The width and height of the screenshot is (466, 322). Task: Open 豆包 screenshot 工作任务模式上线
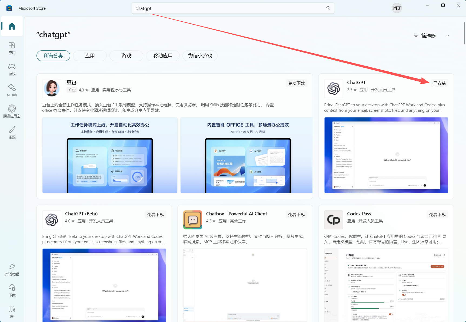(x=110, y=155)
